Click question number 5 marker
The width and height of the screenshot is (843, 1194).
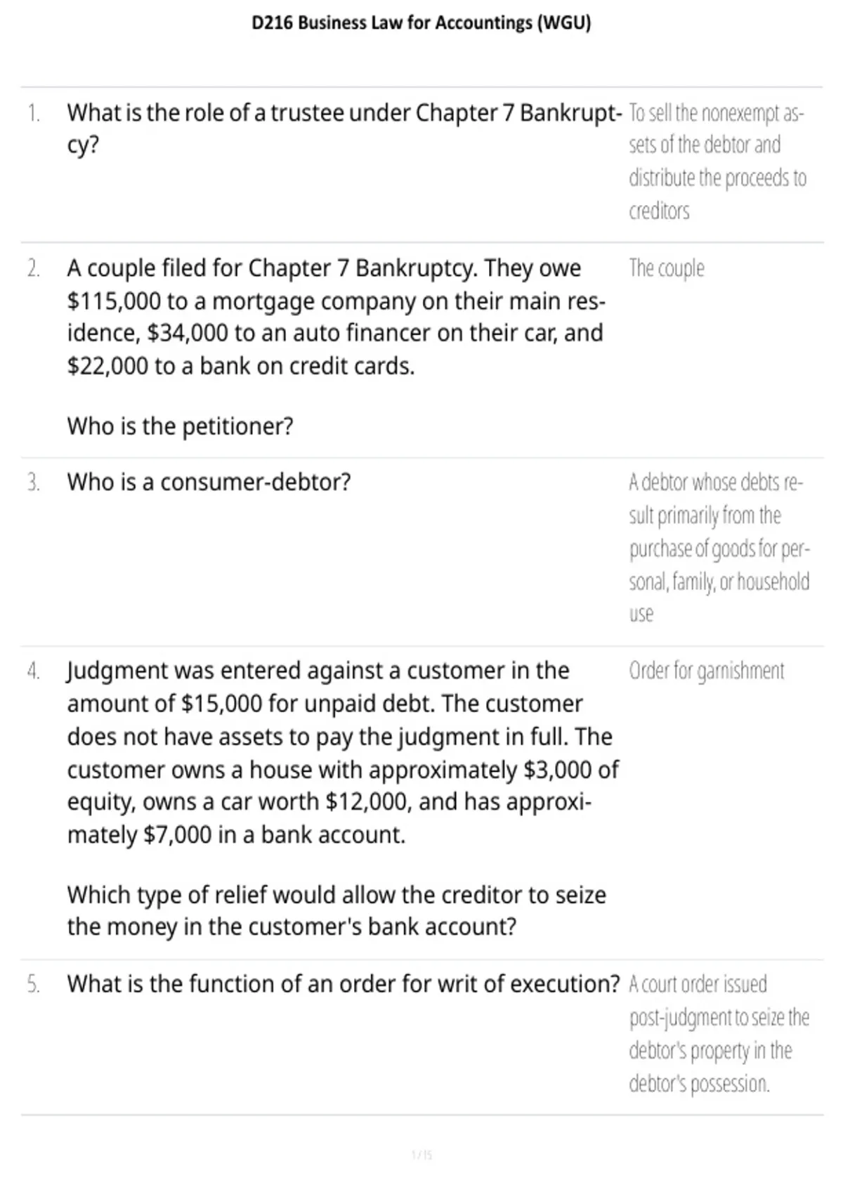click(x=33, y=984)
